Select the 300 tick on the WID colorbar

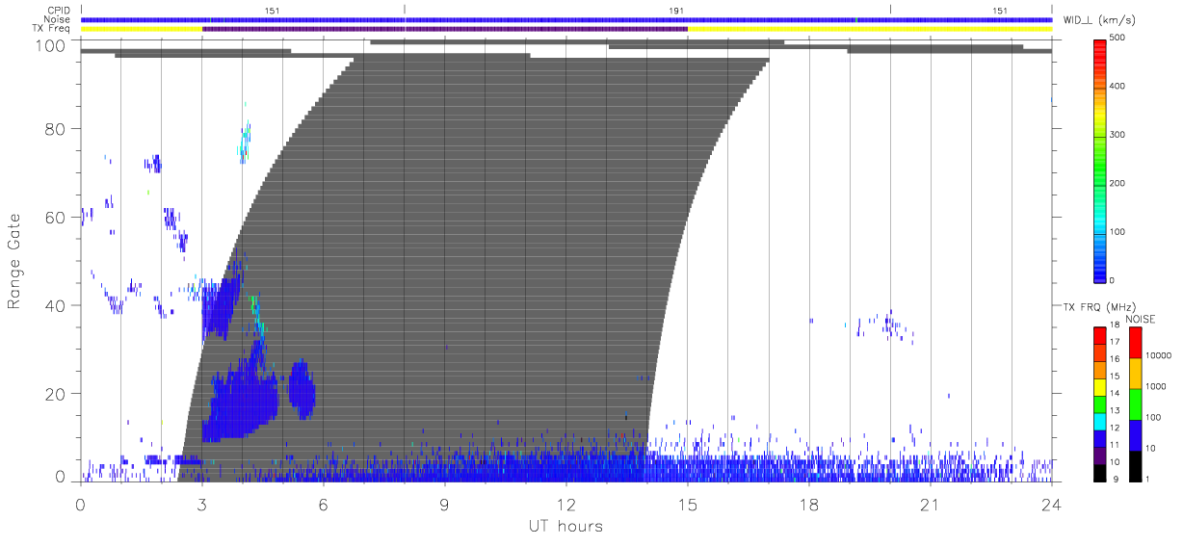pyautogui.click(x=1118, y=135)
